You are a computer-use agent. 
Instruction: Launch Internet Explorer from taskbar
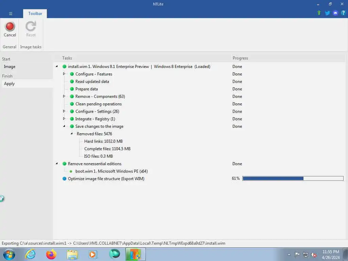pos(30,254)
